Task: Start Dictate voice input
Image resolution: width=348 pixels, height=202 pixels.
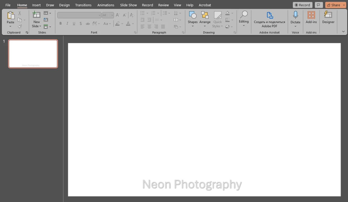Action: point(295,15)
